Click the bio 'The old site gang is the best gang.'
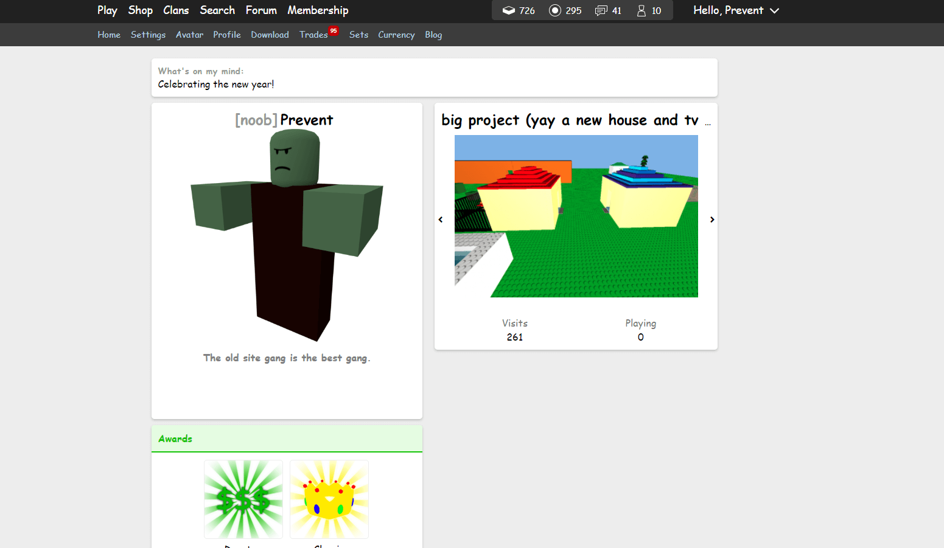Screen dimensions: 944x548 pyautogui.click(x=287, y=358)
